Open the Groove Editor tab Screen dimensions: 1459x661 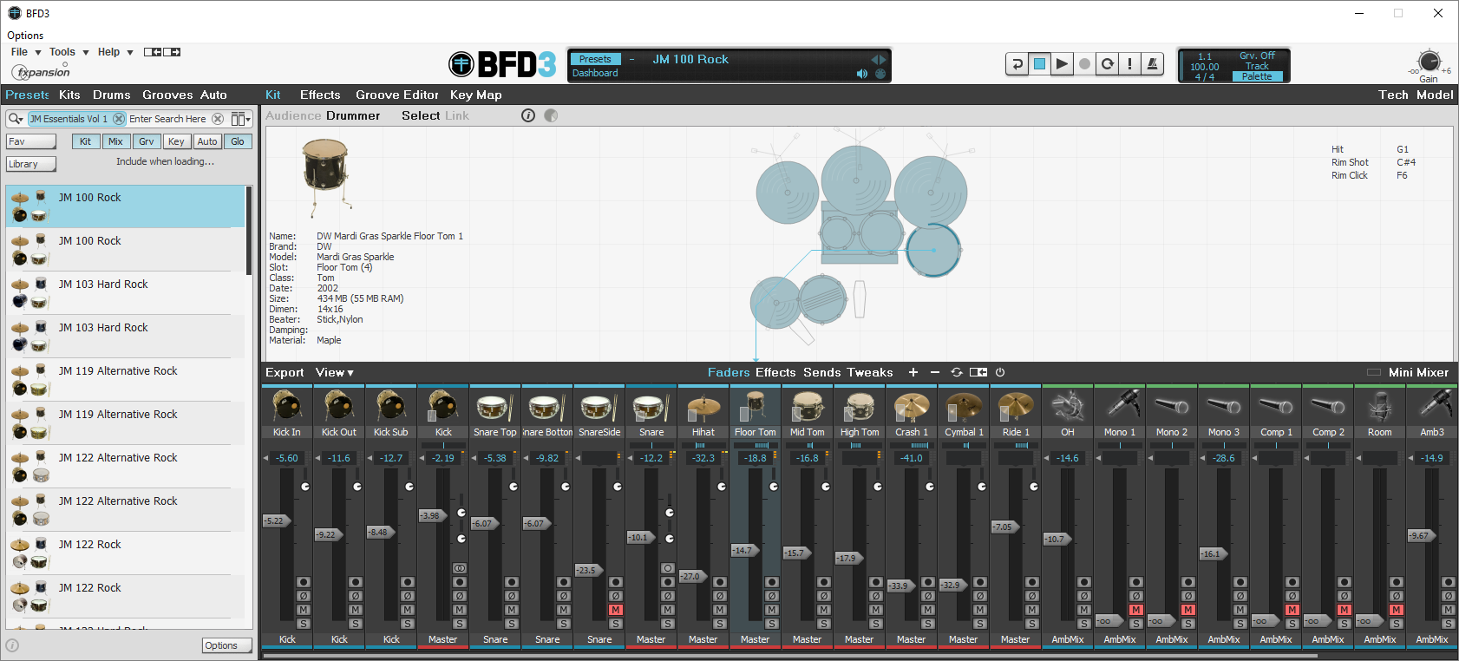tap(397, 95)
